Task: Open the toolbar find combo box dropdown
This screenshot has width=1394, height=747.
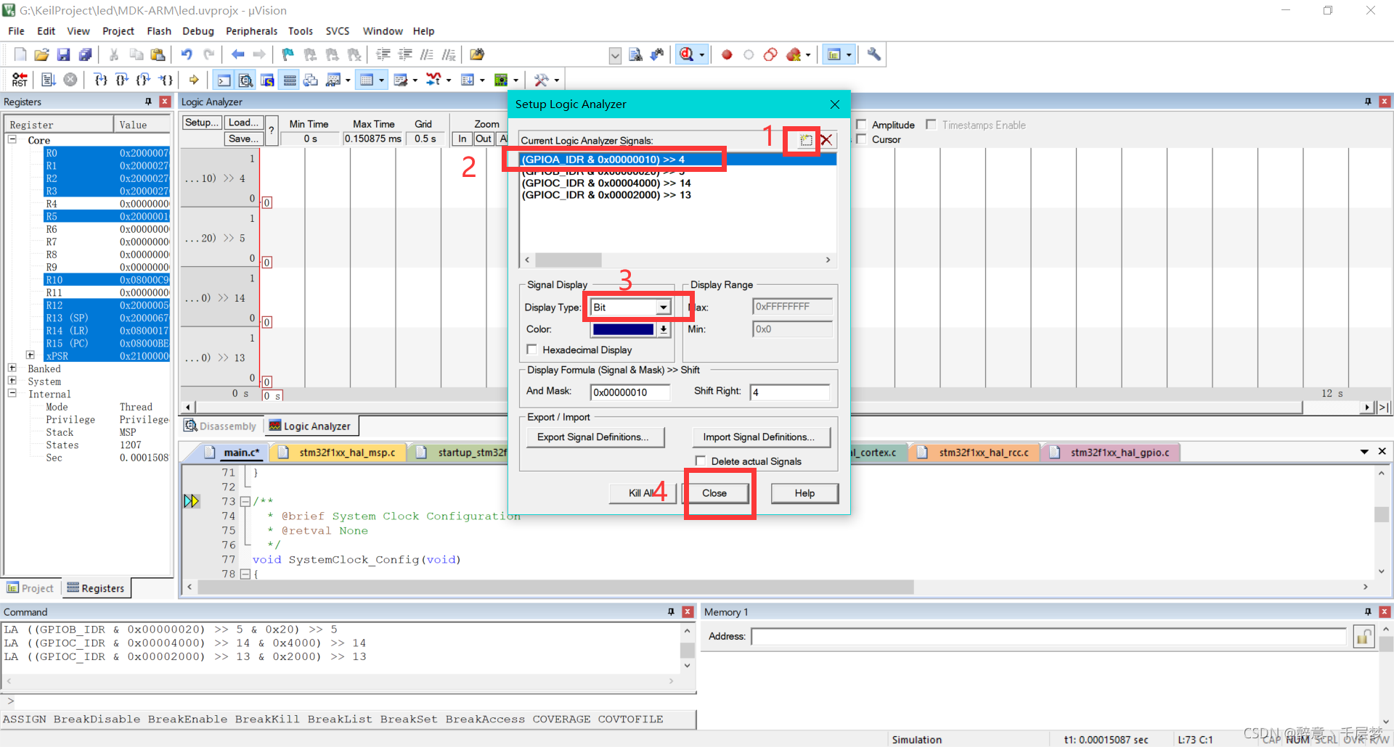Action: pyautogui.click(x=615, y=55)
